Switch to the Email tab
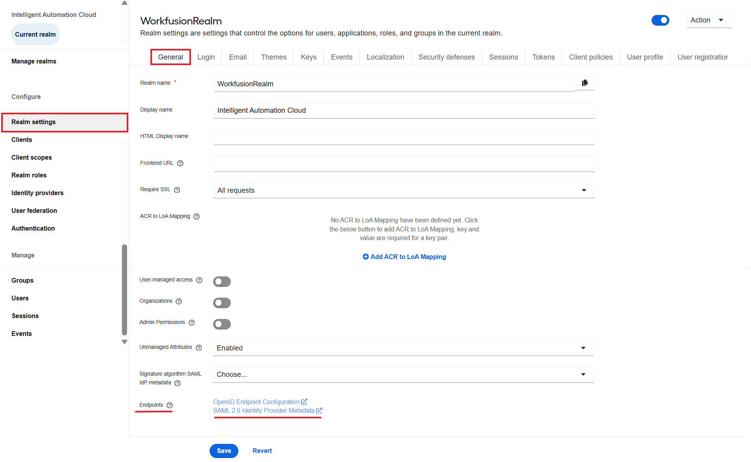This screenshot has width=751, height=462. [238, 57]
